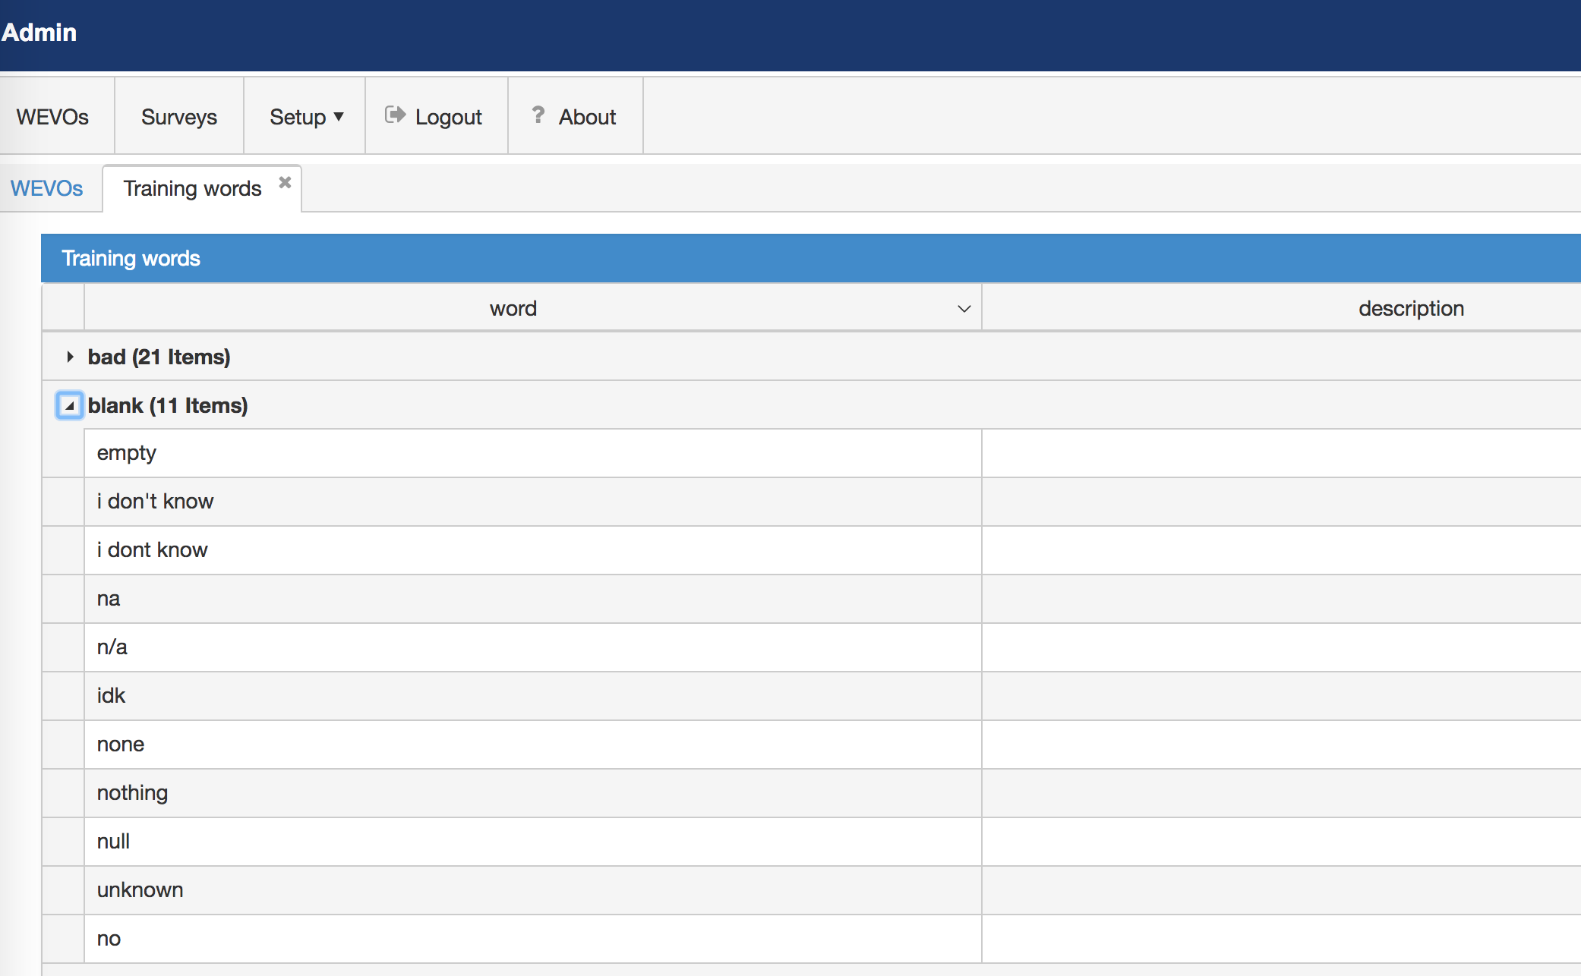Select the 'no' row
Viewport: 1581px width, 976px height.
(812, 939)
